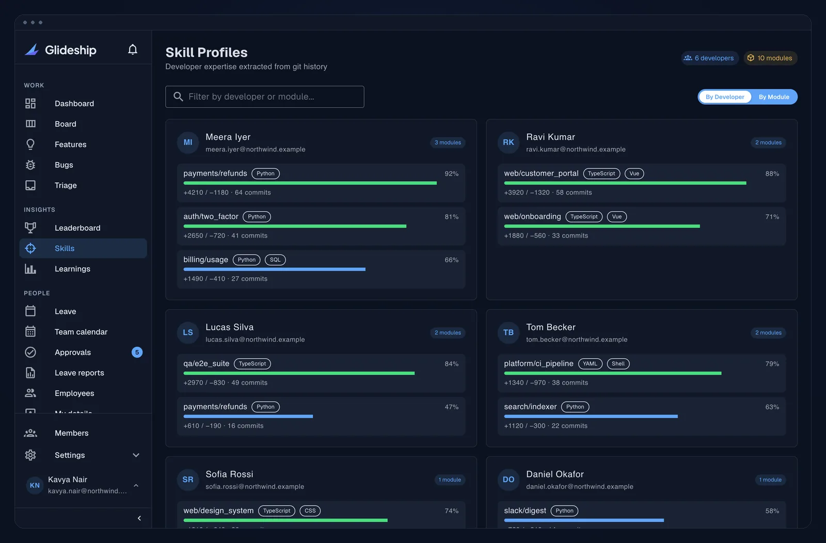Click Tom Becker's email address

pos(577,340)
